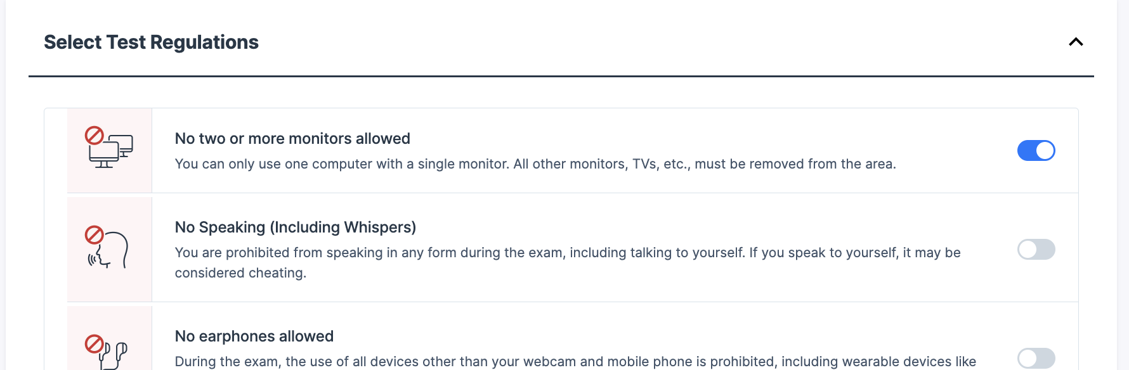Click the 'No earphones allowed' title text
Screen dimensions: 1129x370
pos(254,336)
